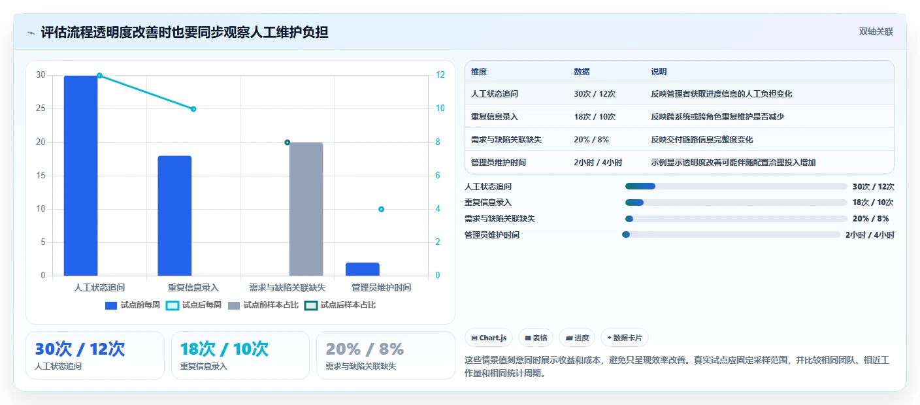Click the footnote paragraph starting 这些情景值
The image size is (920, 405).
click(x=677, y=366)
